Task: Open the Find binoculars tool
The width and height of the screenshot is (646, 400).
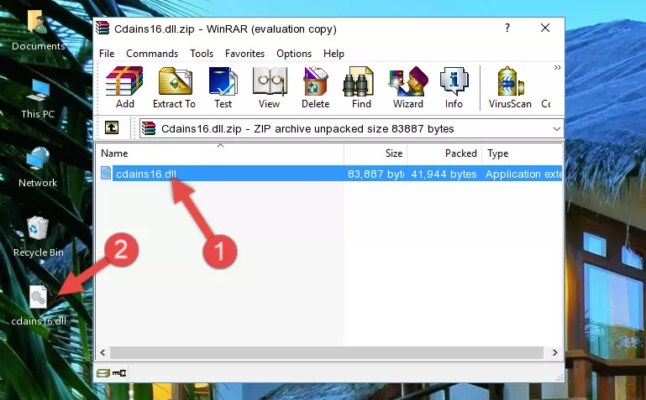Action: [361, 87]
